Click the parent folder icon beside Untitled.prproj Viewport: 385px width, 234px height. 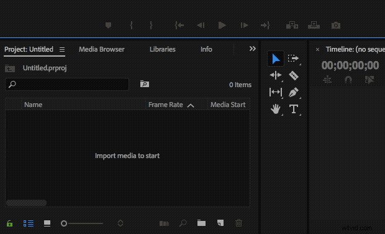[10, 68]
